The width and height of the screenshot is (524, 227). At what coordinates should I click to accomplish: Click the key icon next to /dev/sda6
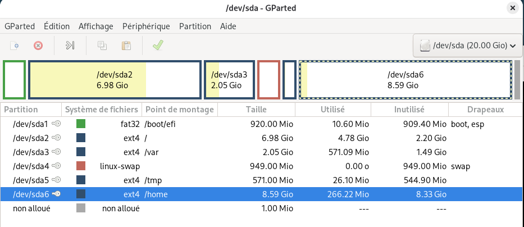tap(56, 194)
